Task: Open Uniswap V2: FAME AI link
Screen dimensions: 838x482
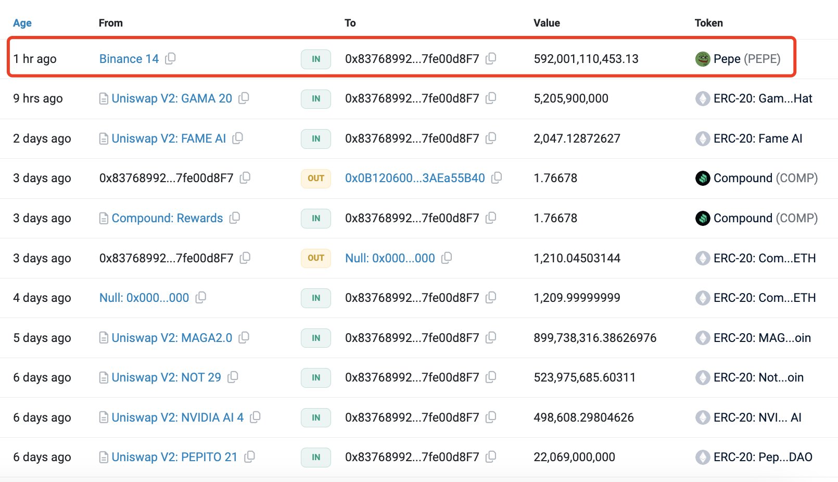Action: coord(169,138)
